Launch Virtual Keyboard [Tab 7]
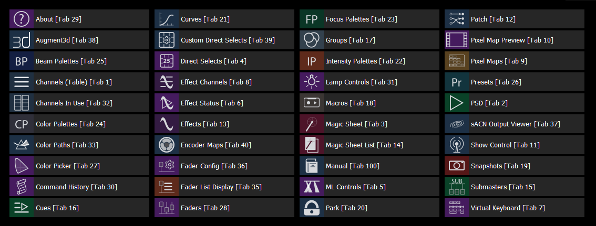Image resolution: width=596 pixels, height=226 pixels. [x=515, y=208]
